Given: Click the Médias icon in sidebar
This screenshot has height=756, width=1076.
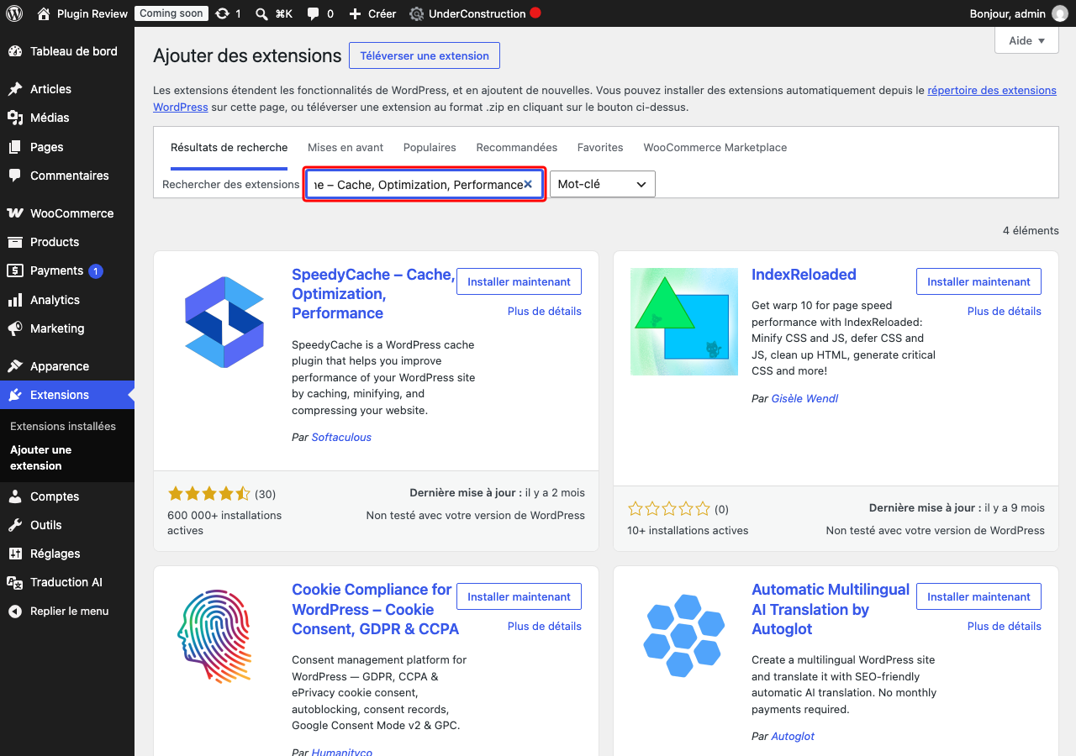Looking at the screenshot, I should point(15,118).
